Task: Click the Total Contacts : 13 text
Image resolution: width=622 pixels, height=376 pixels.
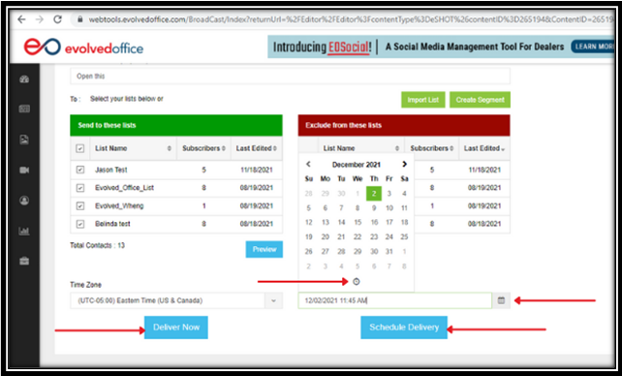Action: click(97, 245)
